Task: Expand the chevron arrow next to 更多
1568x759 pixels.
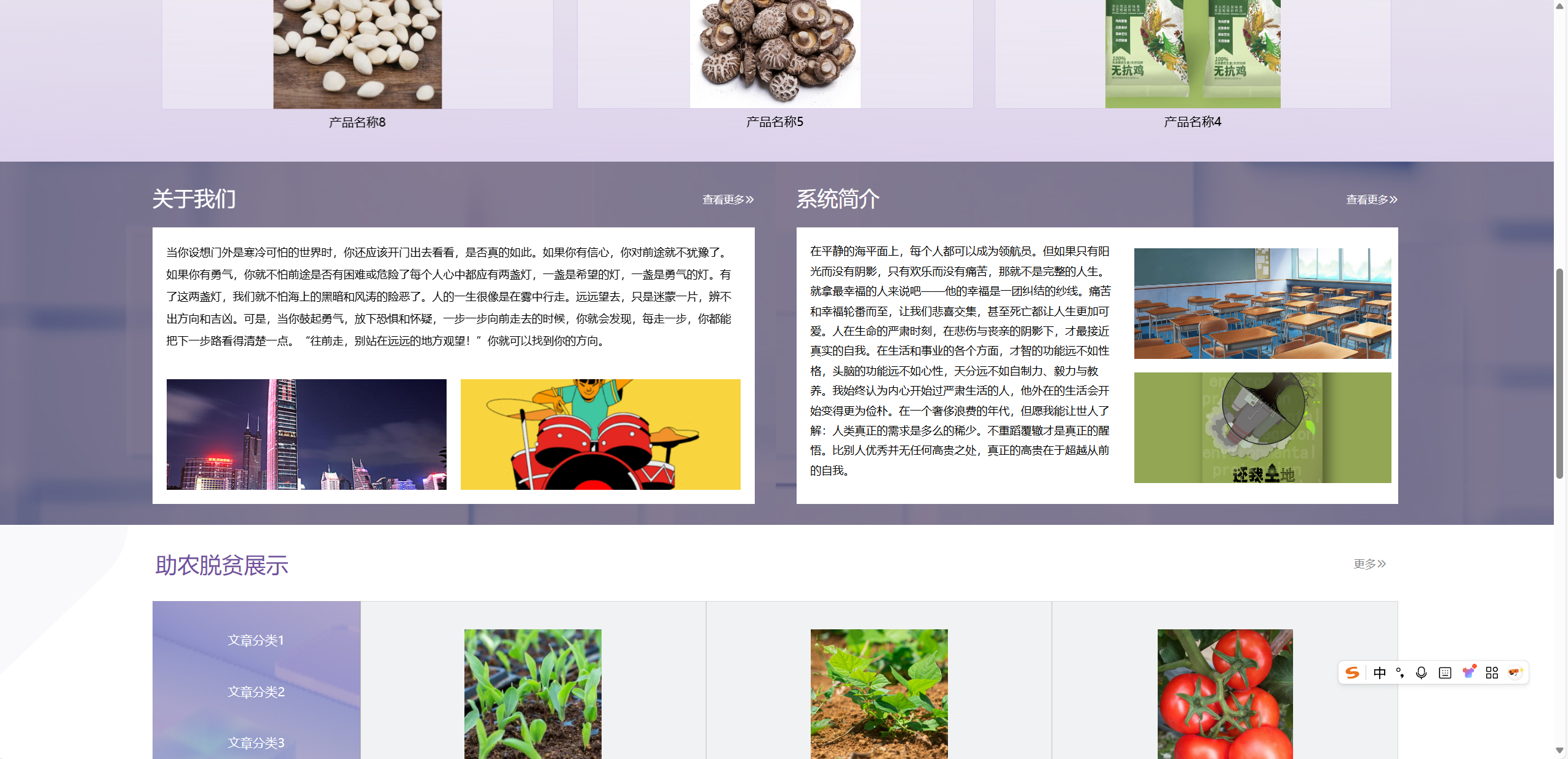Action: (x=1382, y=563)
